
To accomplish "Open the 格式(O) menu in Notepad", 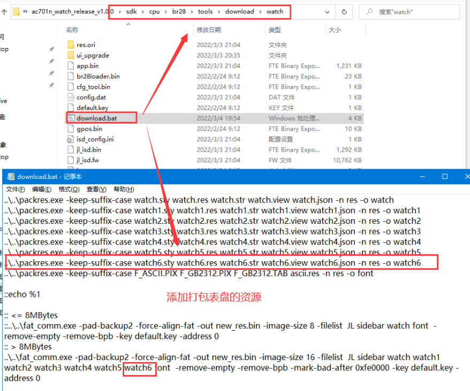I will tap(69, 189).
